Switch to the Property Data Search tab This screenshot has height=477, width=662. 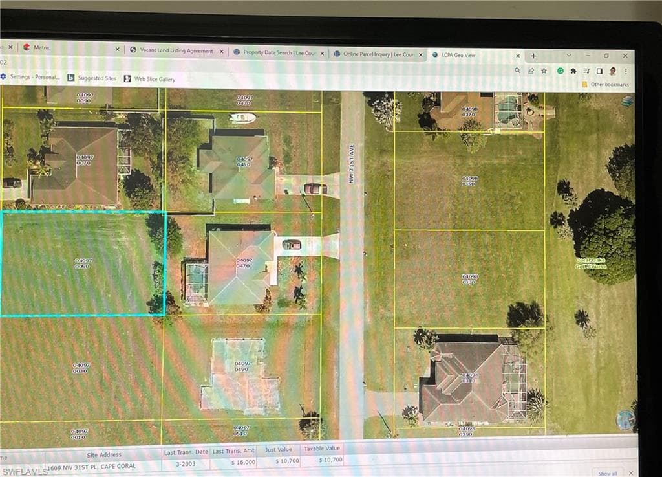coord(279,53)
